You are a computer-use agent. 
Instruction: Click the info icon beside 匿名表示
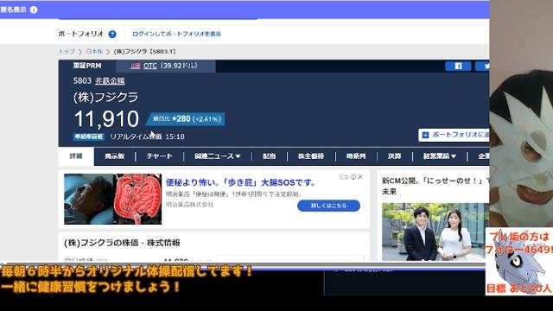[x=34, y=10]
